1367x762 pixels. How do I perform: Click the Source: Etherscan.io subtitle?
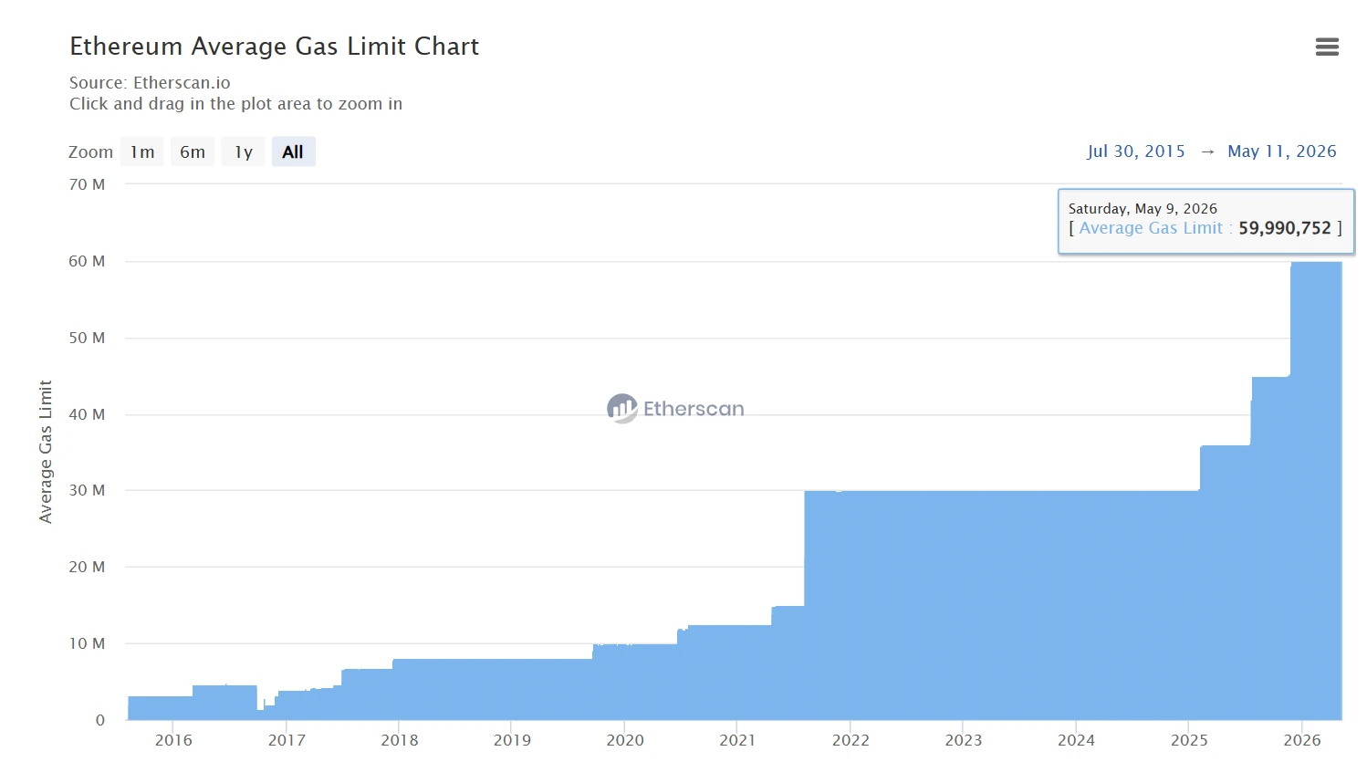[150, 83]
